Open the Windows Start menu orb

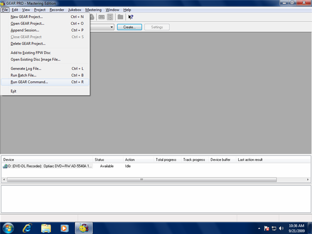(x=8, y=228)
